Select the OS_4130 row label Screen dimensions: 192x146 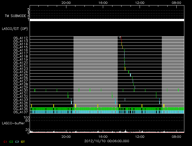pos(21,90)
